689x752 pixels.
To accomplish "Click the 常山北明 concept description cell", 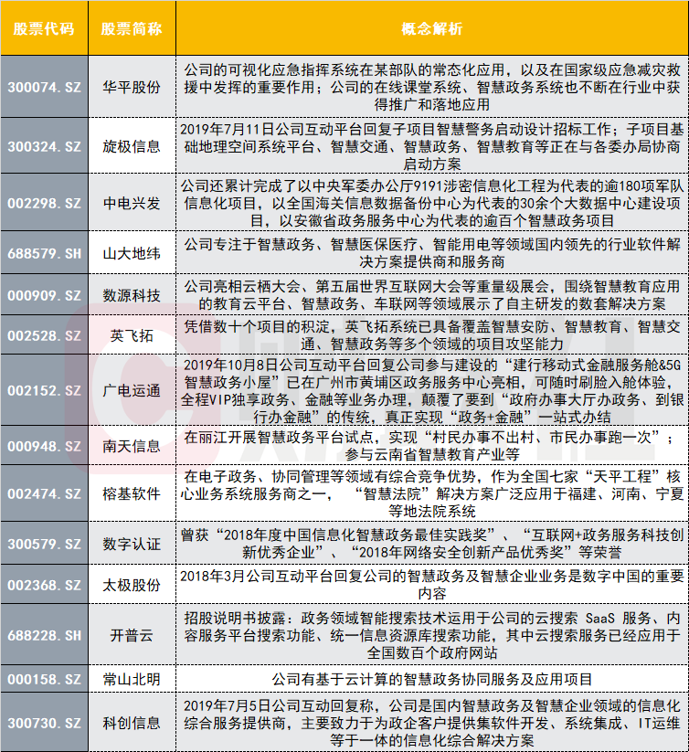I will tap(432, 679).
